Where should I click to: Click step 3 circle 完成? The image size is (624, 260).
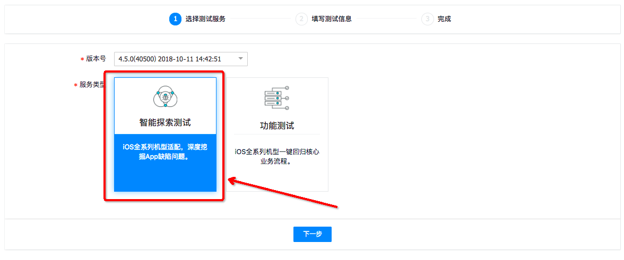pyautogui.click(x=428, y=19)
